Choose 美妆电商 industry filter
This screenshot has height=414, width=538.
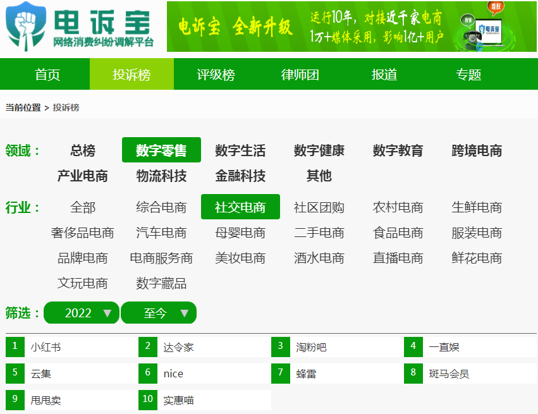[240, 258]
